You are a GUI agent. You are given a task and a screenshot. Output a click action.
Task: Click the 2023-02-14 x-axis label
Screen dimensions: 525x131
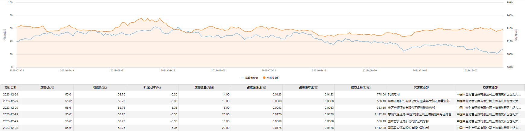[67, 70]
